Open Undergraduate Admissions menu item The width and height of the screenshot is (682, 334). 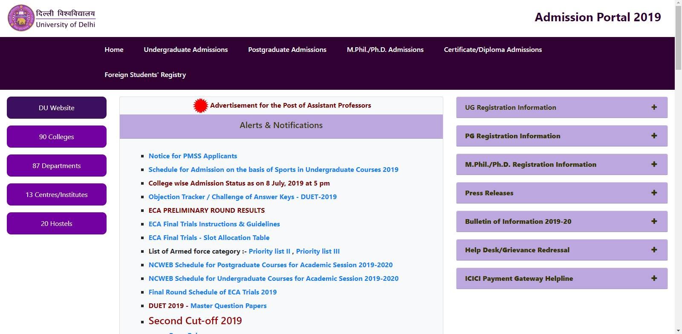pyautogui.click(x=186, y=50)
